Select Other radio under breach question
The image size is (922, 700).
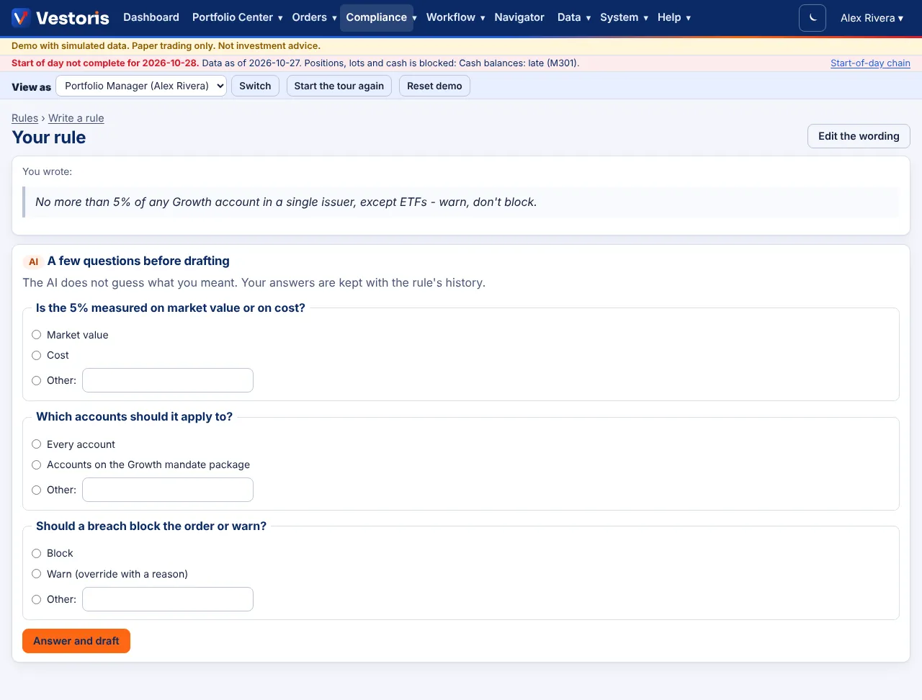click(x=36, y=599)
